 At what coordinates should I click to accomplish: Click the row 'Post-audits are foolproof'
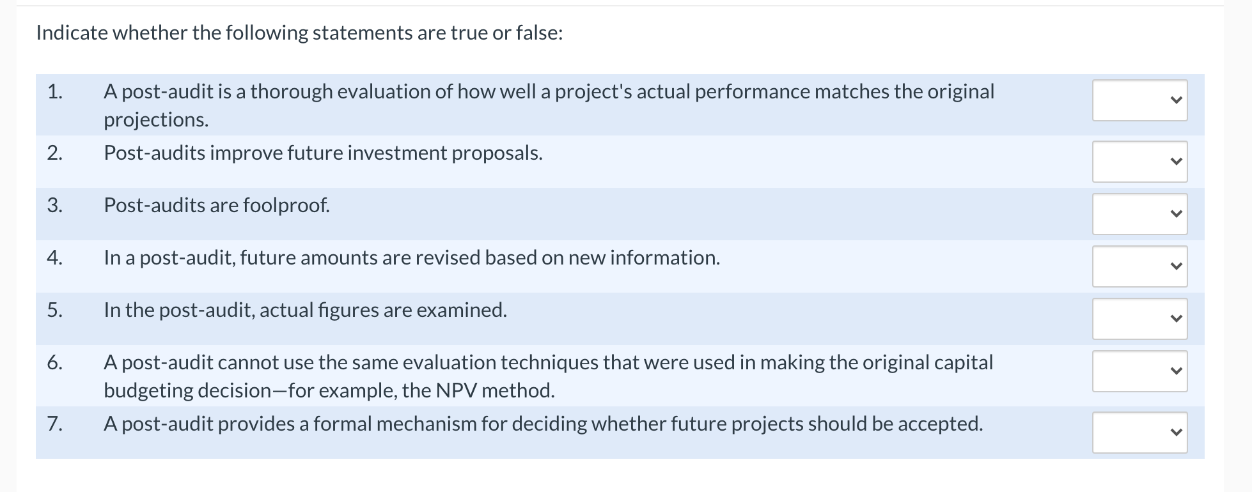217,206
